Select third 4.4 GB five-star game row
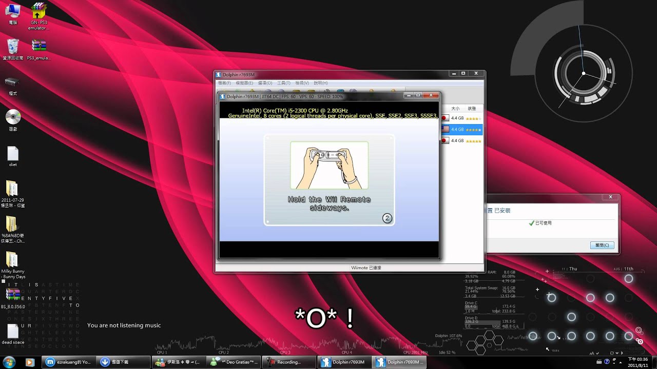The height and width of the screenshot is (369, 657). pos(461,141)
